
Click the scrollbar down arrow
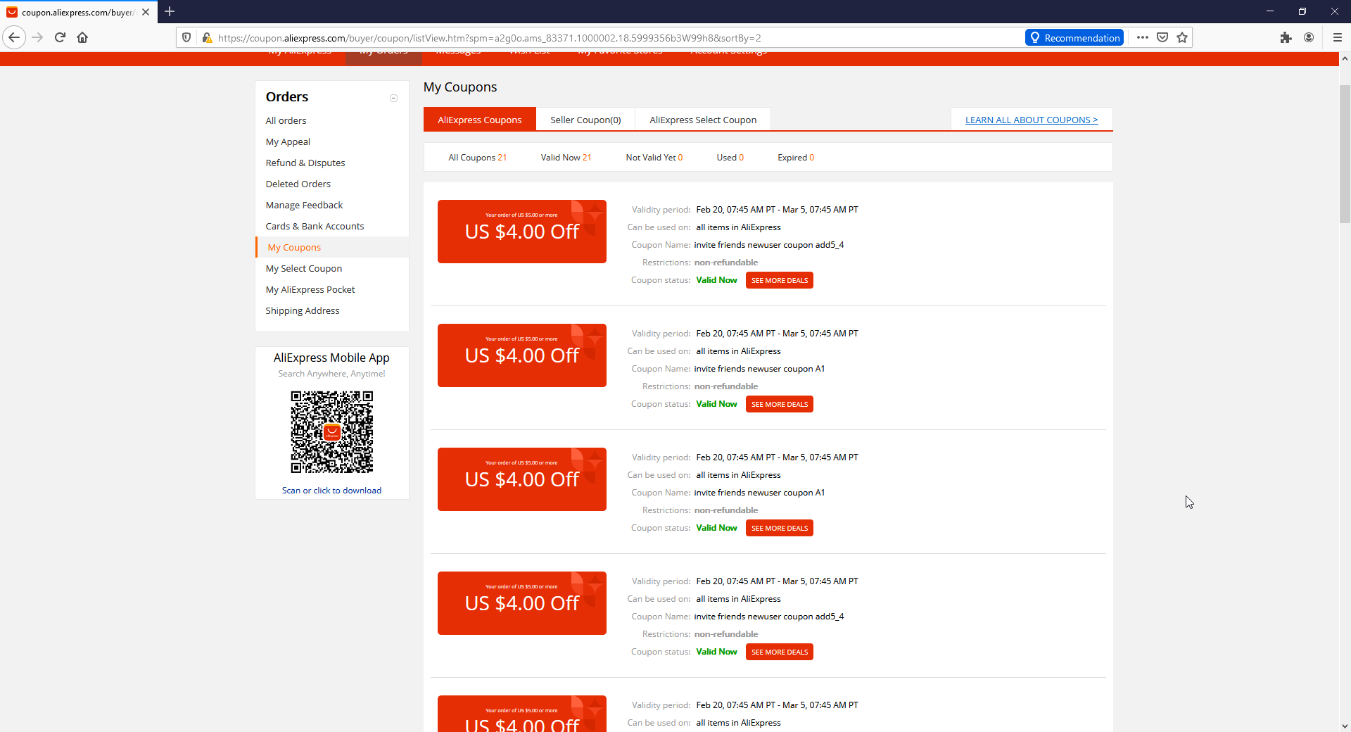click(x=1345, y=726)
